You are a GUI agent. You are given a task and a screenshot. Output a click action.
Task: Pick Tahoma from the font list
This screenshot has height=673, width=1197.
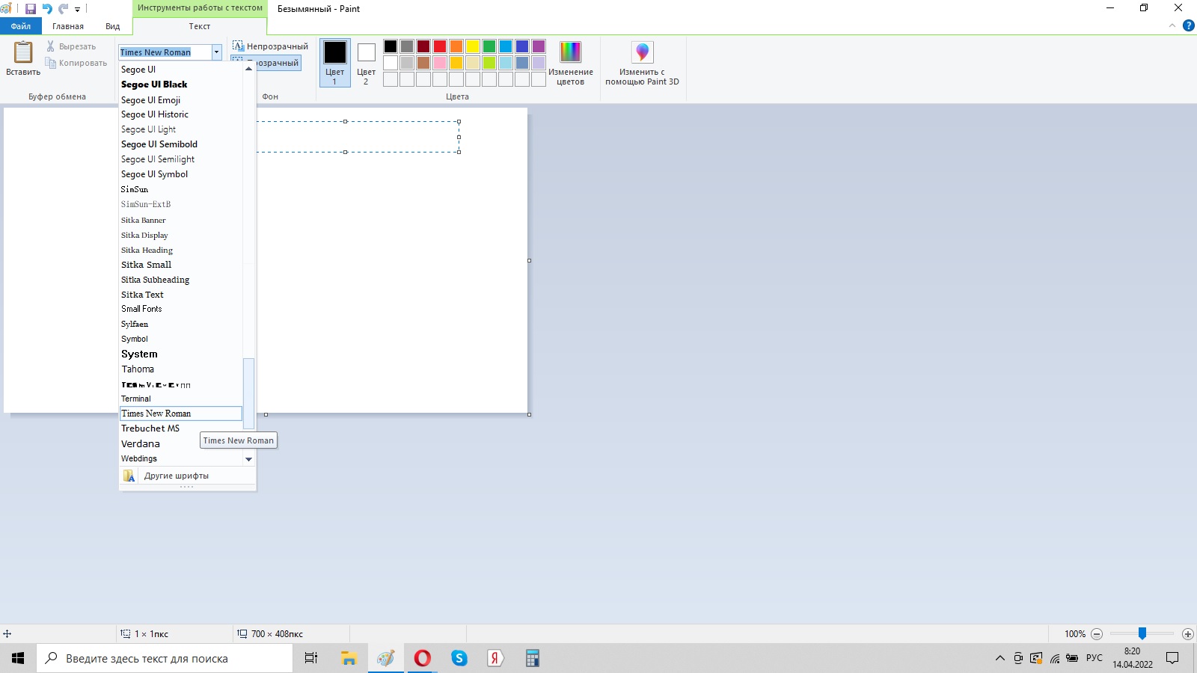click(x=180, y=369)
